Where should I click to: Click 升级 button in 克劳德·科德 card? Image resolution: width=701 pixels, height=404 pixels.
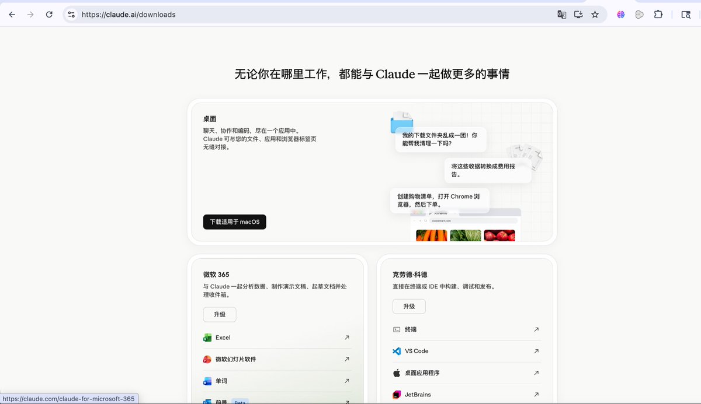409,306
